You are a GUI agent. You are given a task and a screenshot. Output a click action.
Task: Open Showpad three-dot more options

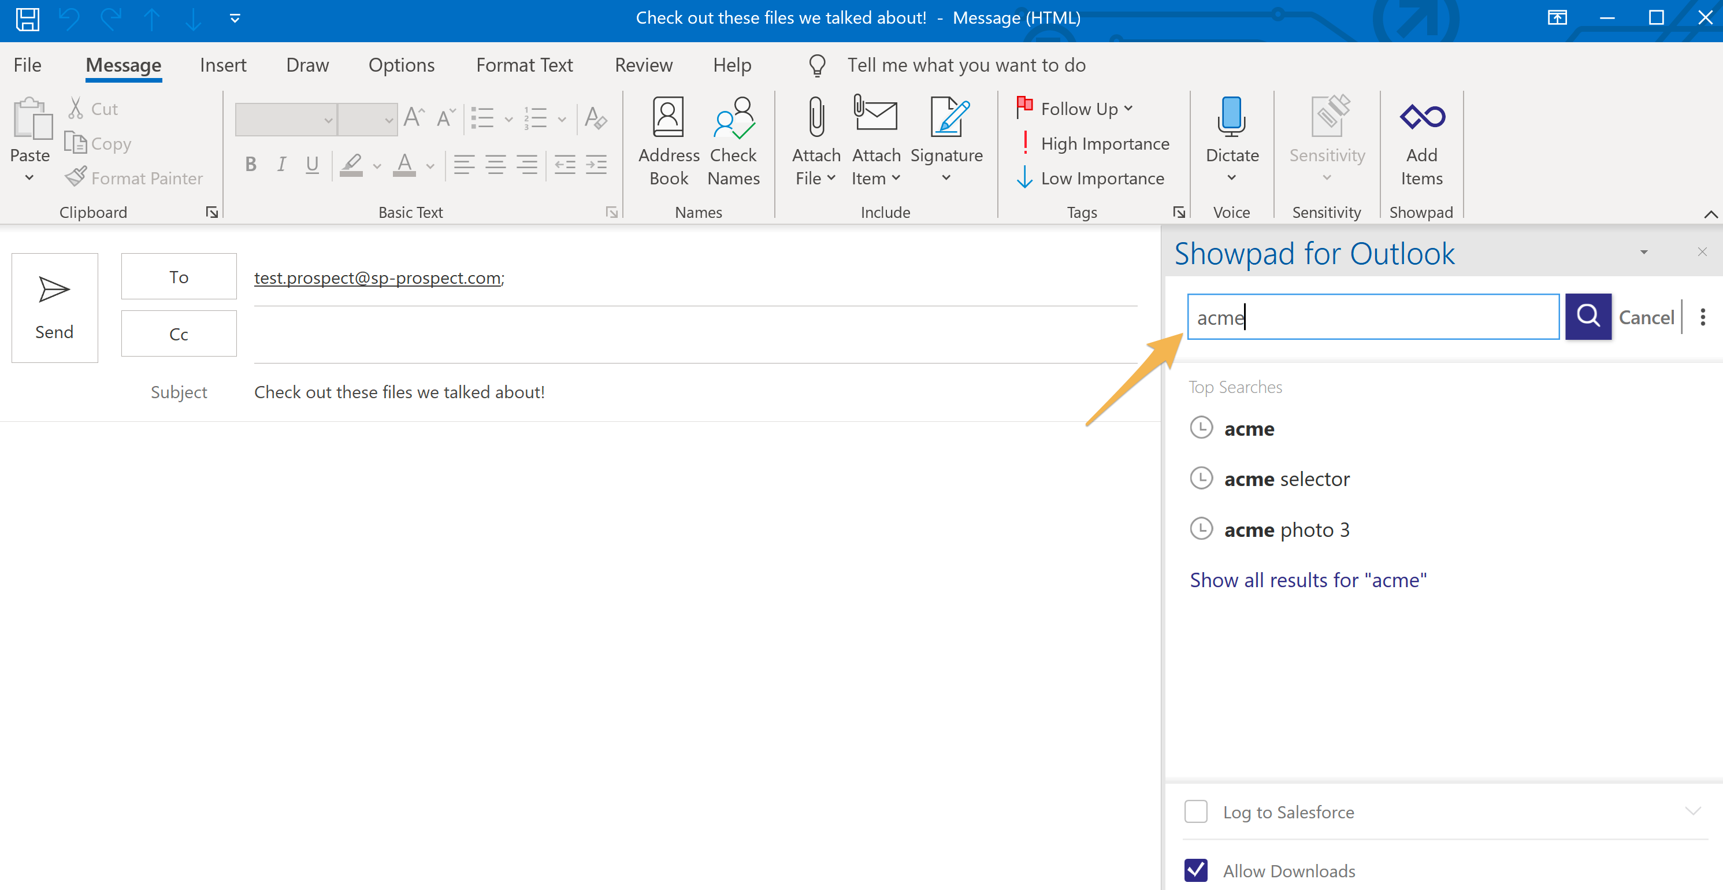1703,317
